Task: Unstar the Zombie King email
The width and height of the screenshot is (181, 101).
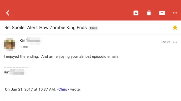Action: point(175,28)
